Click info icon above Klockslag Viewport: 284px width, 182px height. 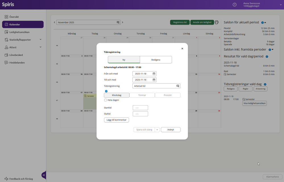[106, 91]
